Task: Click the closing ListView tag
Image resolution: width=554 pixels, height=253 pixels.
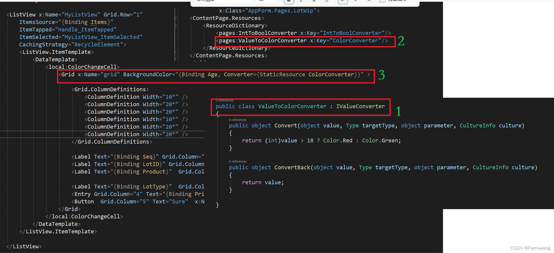Action: pyautogui.click(x=24, y=247)
